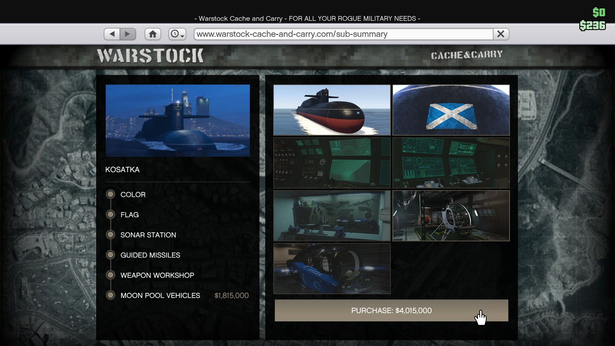
Task: Open the Guided Missiles option
Action: pyautogui.click(x=150, y=255)
